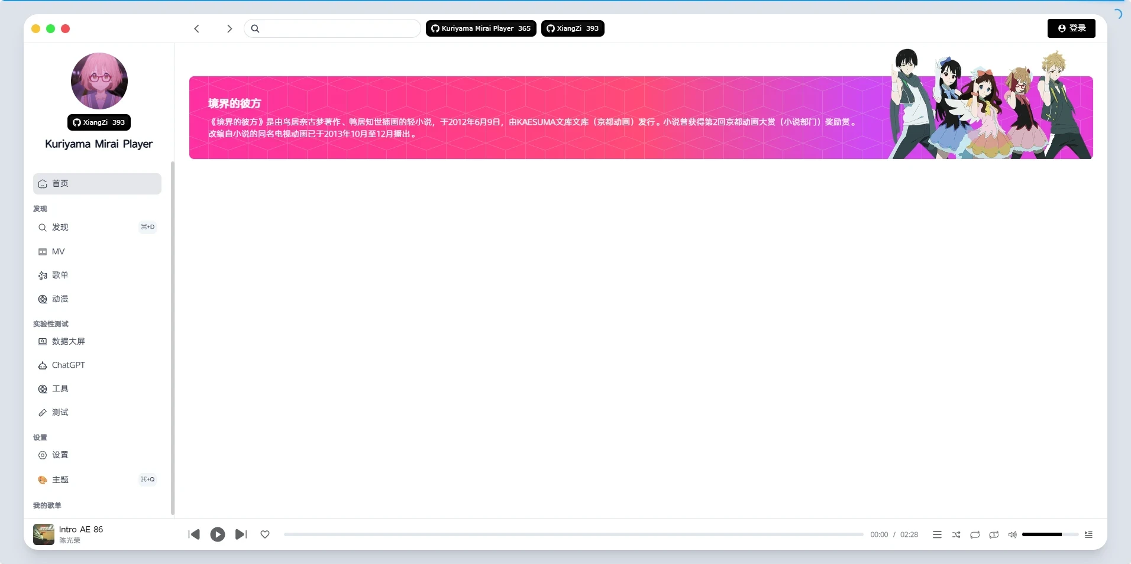Click the pink-haired avatar in the sidebar
1131x564 pixels.
(x=99, y=81)
